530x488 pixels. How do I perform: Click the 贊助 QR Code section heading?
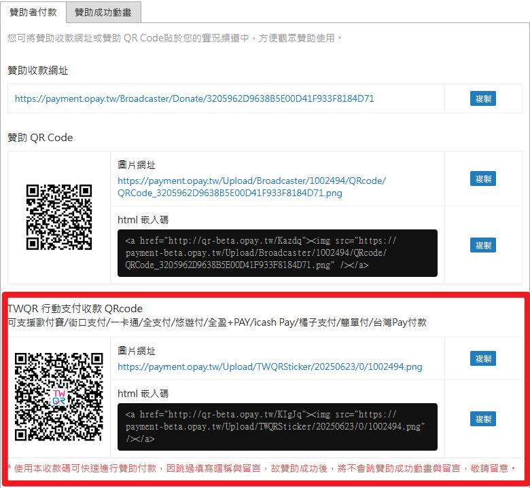pyautogui.click(x=40, y=138)
